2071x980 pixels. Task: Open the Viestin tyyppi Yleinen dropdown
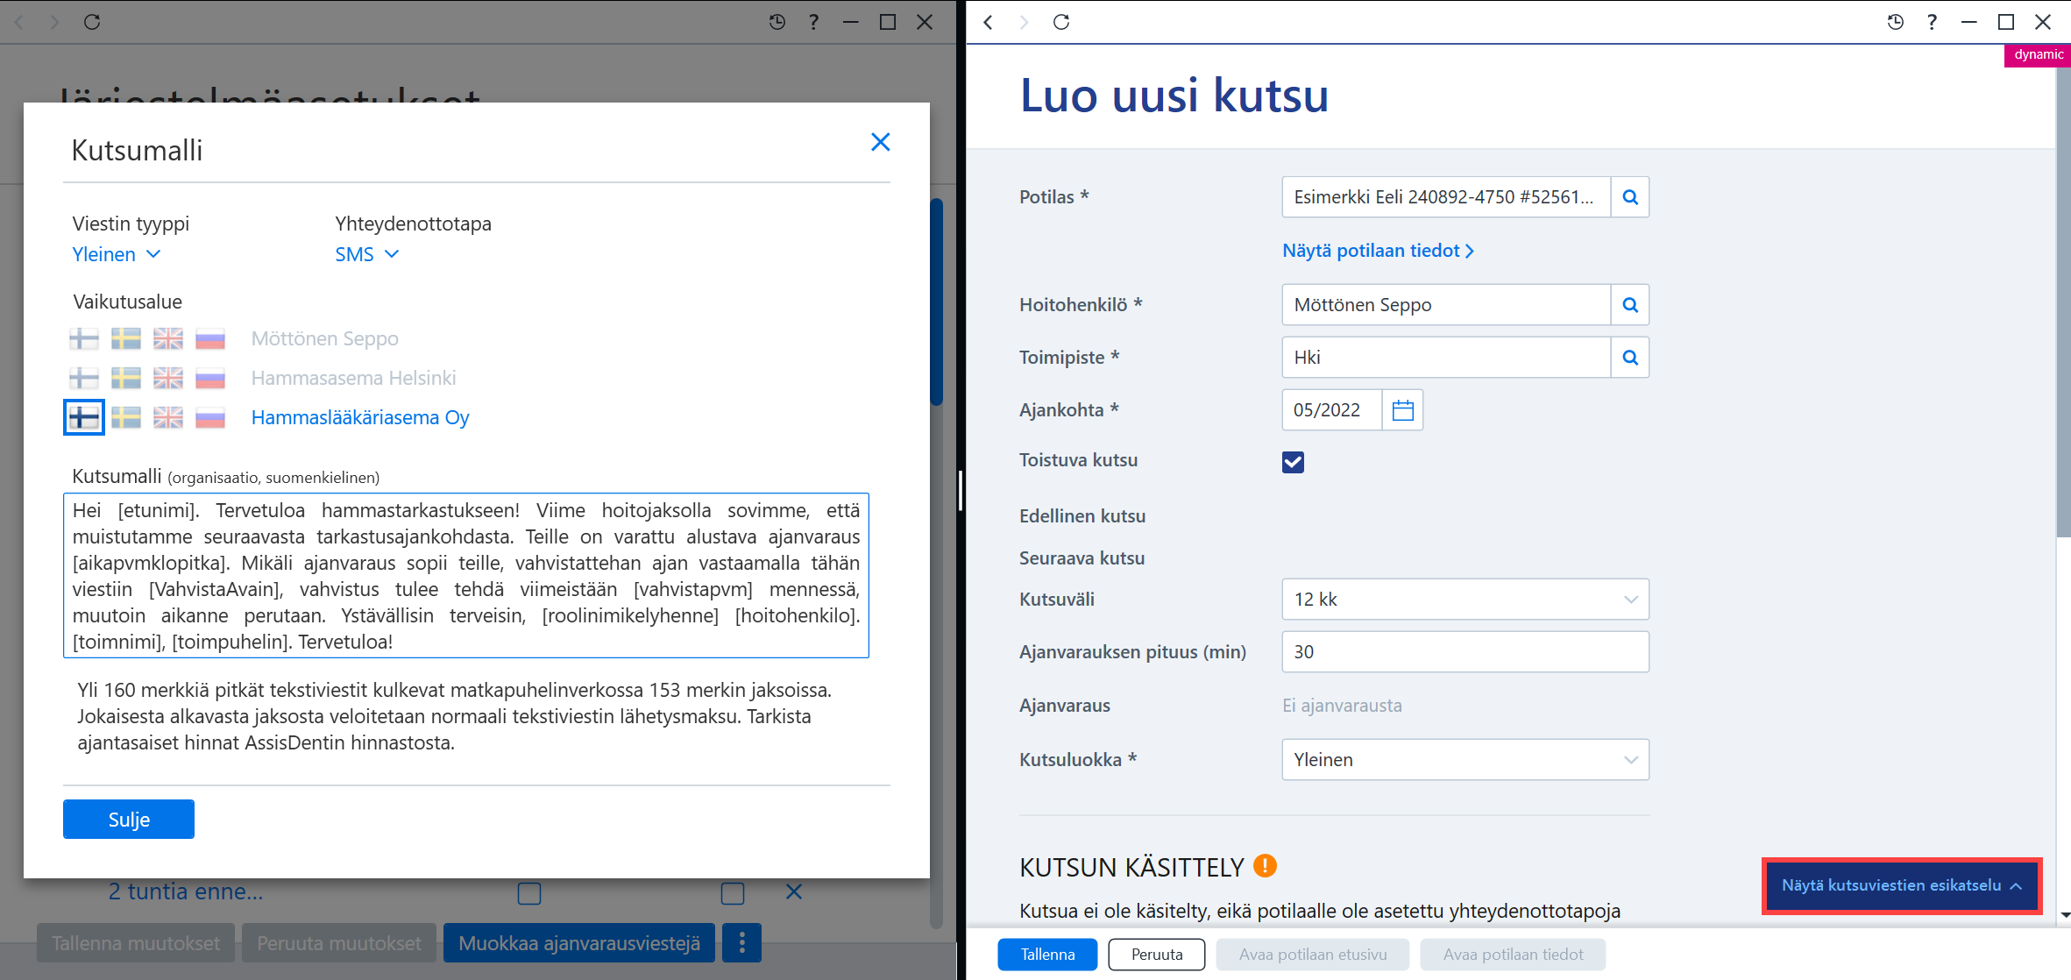(x=117, y=254)
